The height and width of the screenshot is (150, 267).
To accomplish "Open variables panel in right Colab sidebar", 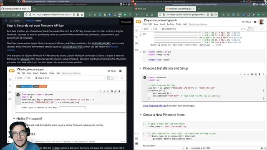I will [136, 43].
